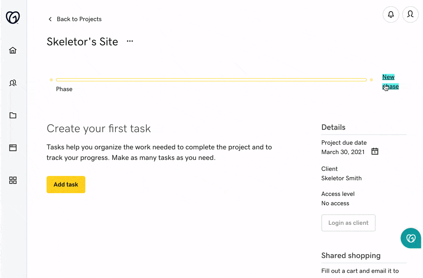Open the apps grid icon in the sidebar

click(13, 180)
